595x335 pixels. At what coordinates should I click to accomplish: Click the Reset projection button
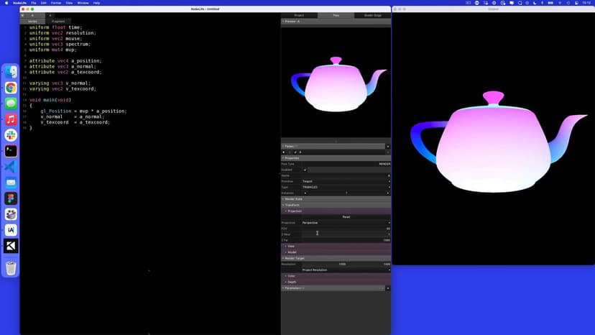click(346, 217)
